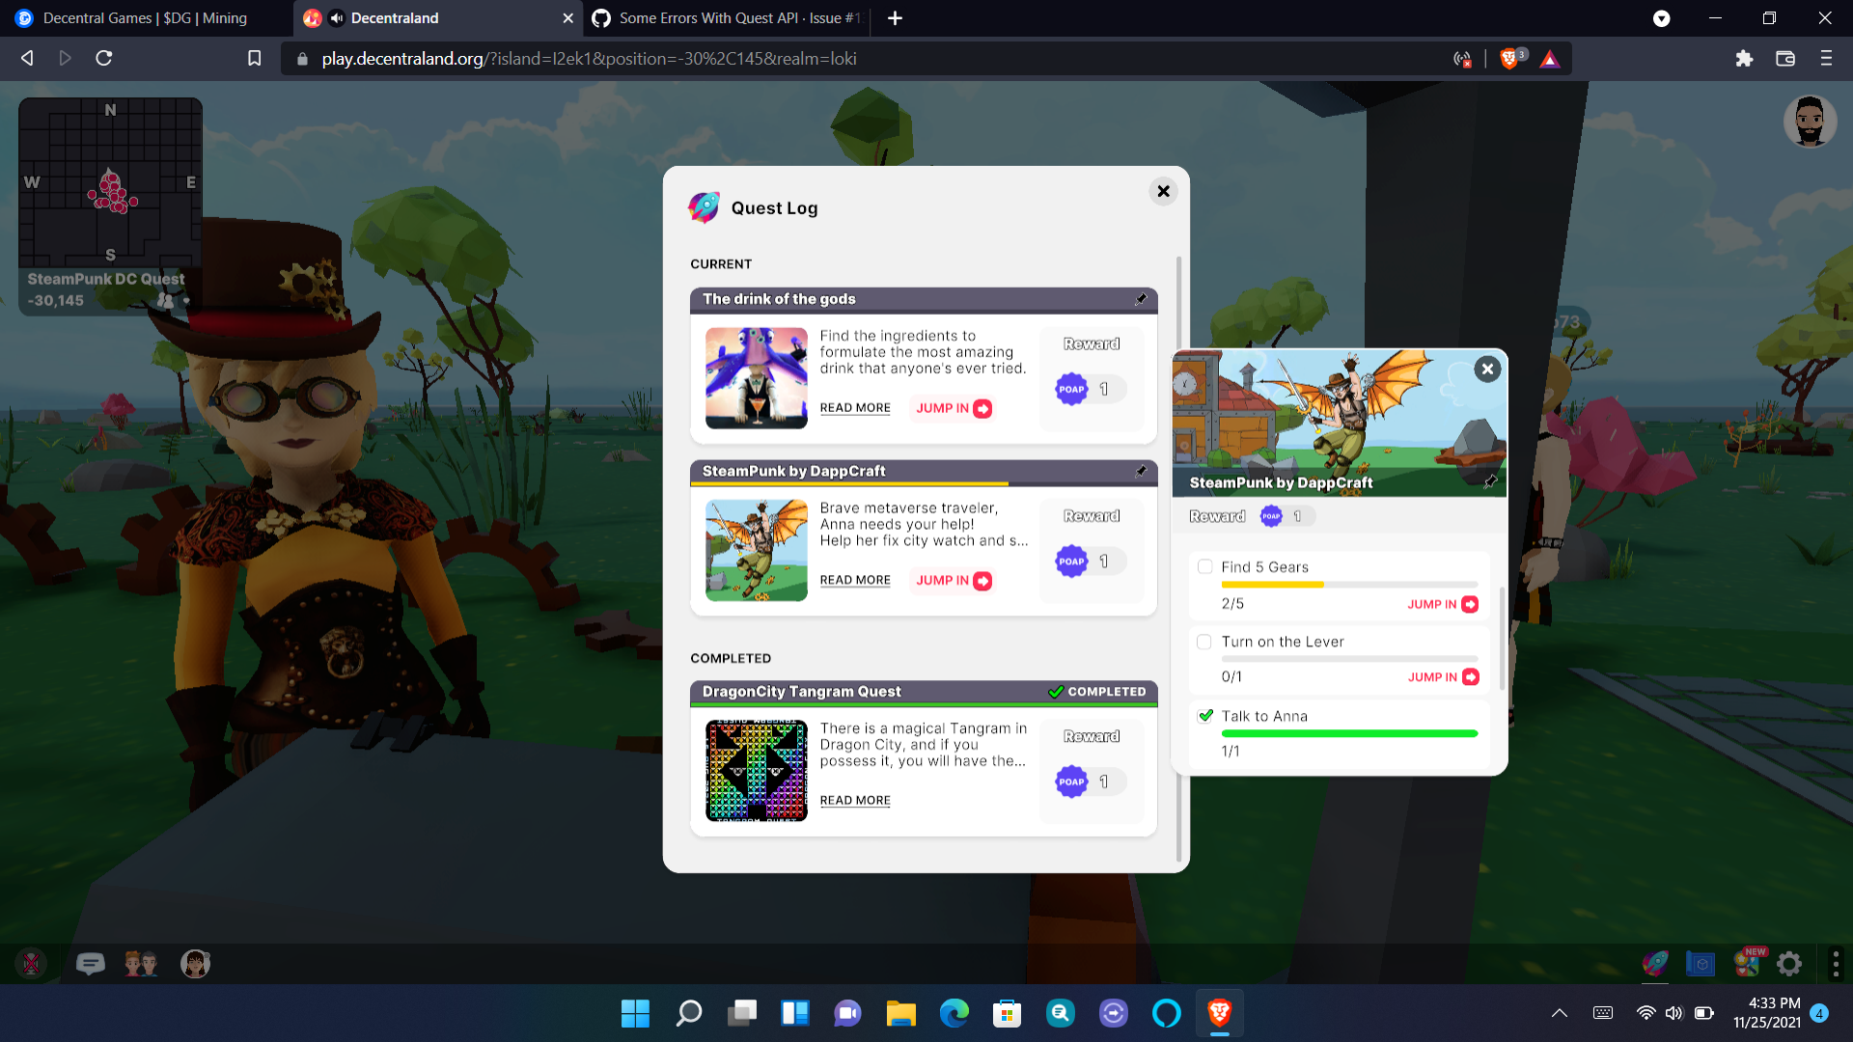Unmute the crossed-out microphone icon
The height and width of the screenshot is (1042, 1853).
(x=32, y=963)
